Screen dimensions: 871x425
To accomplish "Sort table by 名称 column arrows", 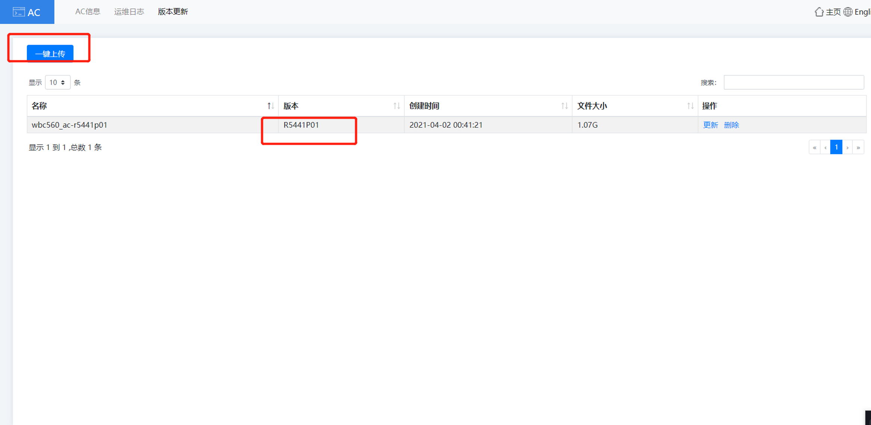I will click(x=270, y=106).
